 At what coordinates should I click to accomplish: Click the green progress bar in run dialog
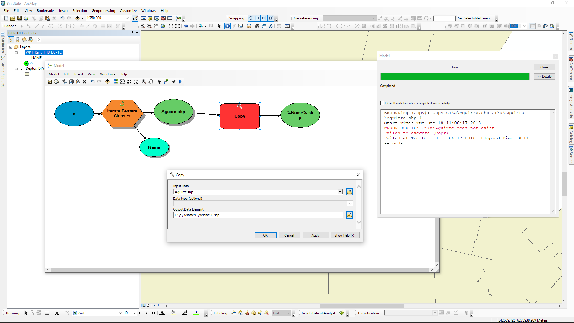click(455, 77)
